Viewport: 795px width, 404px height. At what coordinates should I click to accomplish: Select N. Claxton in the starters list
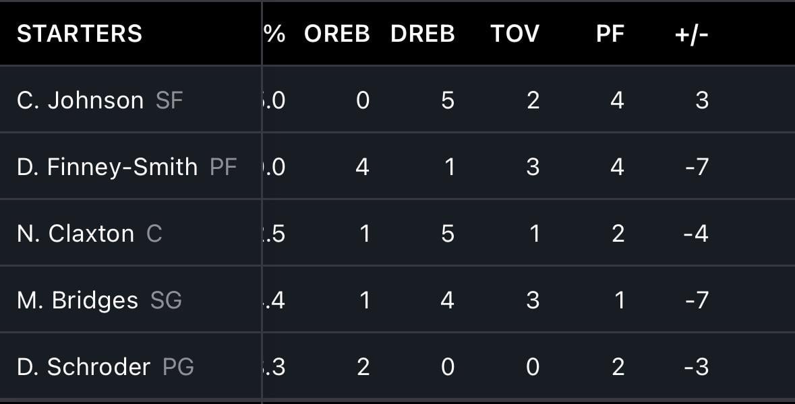[x=76, y=234]
